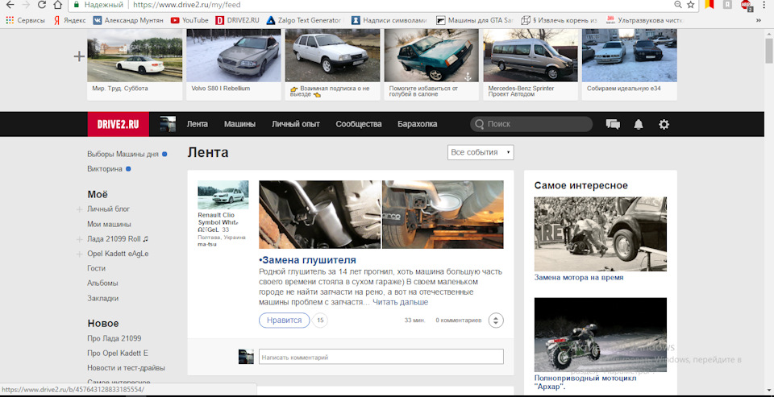
Task: Open the Замена глушителя post title
Action: (307, 260)
